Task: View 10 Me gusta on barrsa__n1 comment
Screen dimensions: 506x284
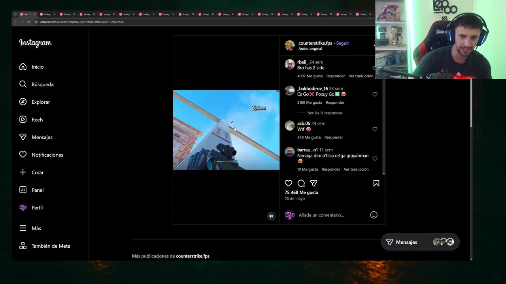Action: point(308,169)
